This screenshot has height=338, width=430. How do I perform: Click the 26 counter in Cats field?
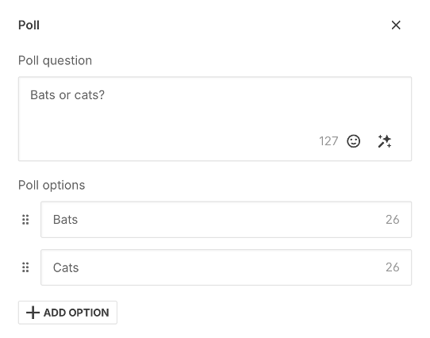pyautogui.click(x=393, y=267)
